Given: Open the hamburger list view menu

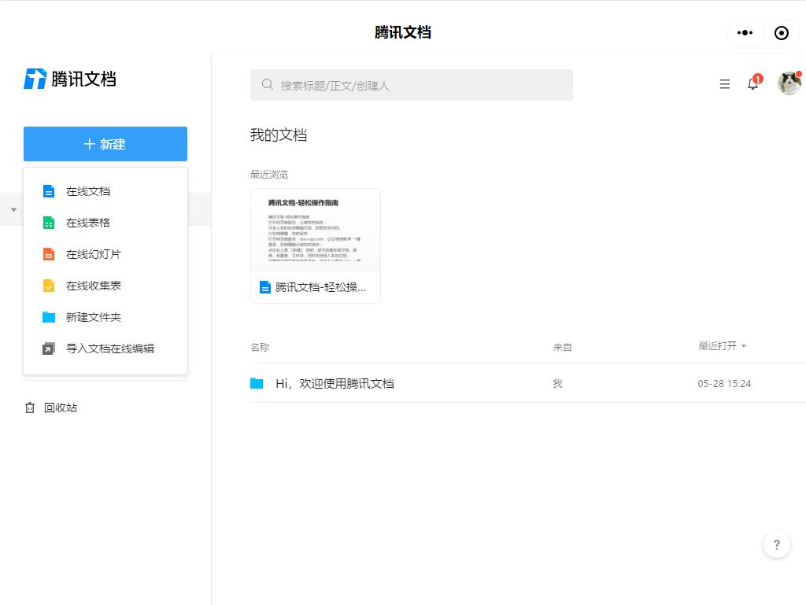Looking at the screenshot, I should pyautogui.click(x=724, y=84).
